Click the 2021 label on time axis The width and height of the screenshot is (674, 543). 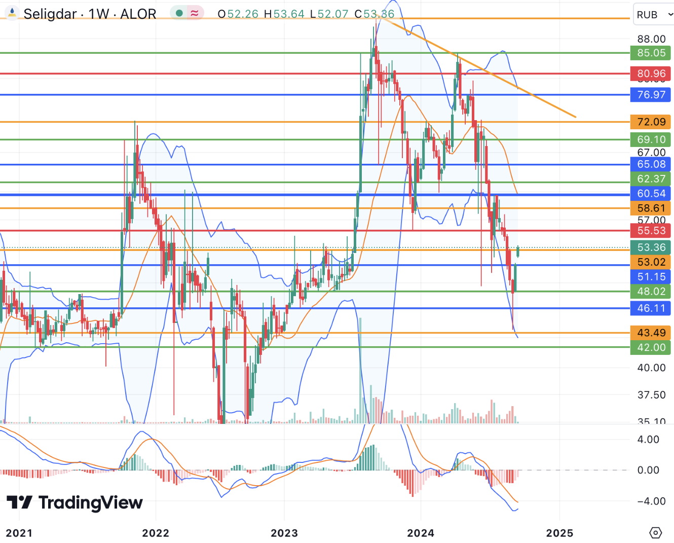[19, 533]
